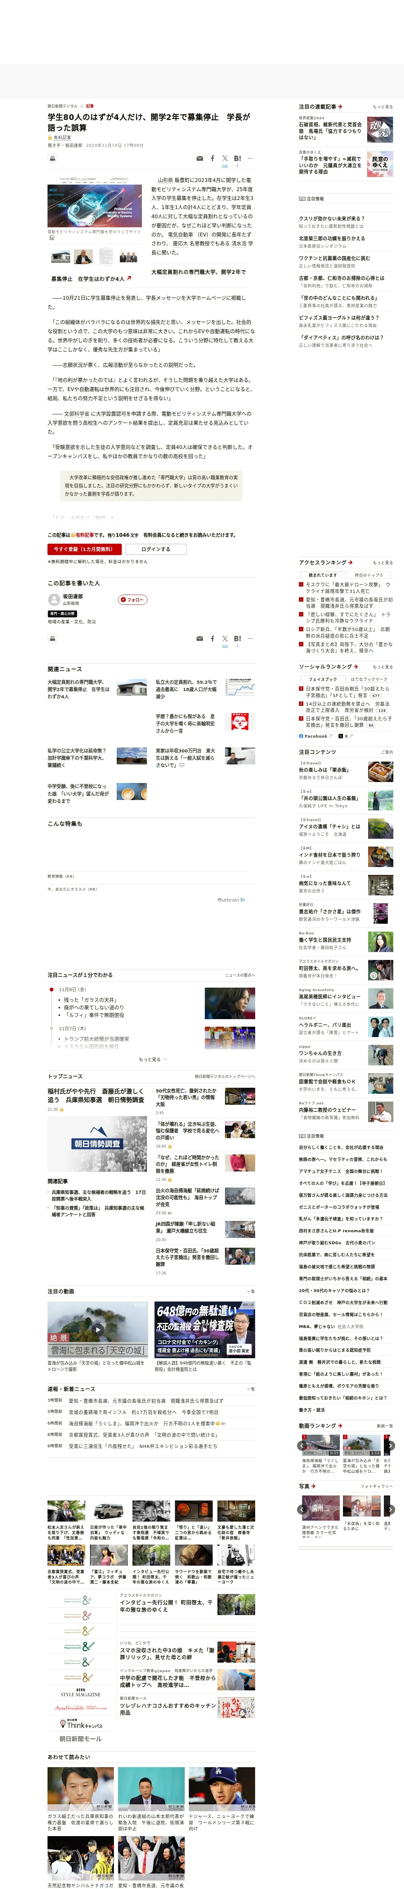
Task: Select 読まれています ranking tab
Action: point(323,575)
